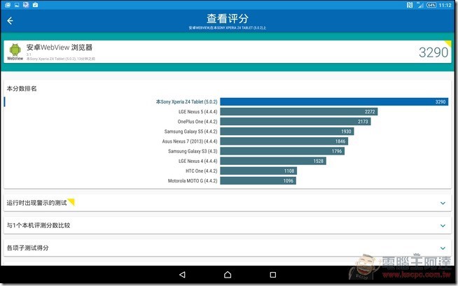This screenshot has width=458, height=286.
Task: Open the screenshot notification icon
Action: point(17,5)
